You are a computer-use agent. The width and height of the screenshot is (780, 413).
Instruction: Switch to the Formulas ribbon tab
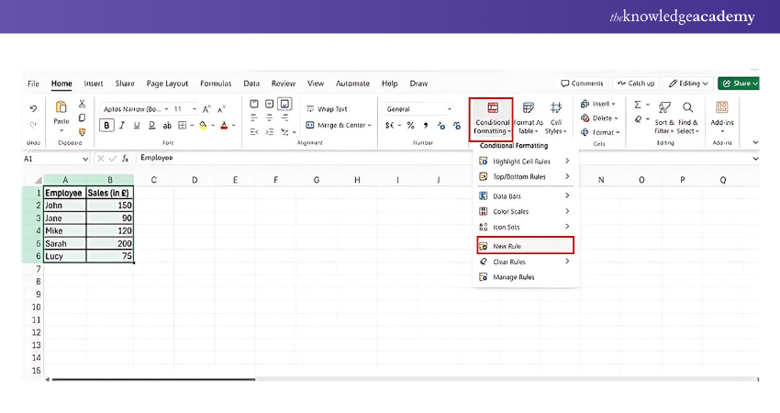coord(216,83)
